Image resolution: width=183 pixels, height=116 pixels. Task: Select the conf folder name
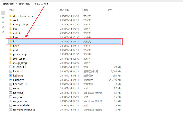click(15, 20)
